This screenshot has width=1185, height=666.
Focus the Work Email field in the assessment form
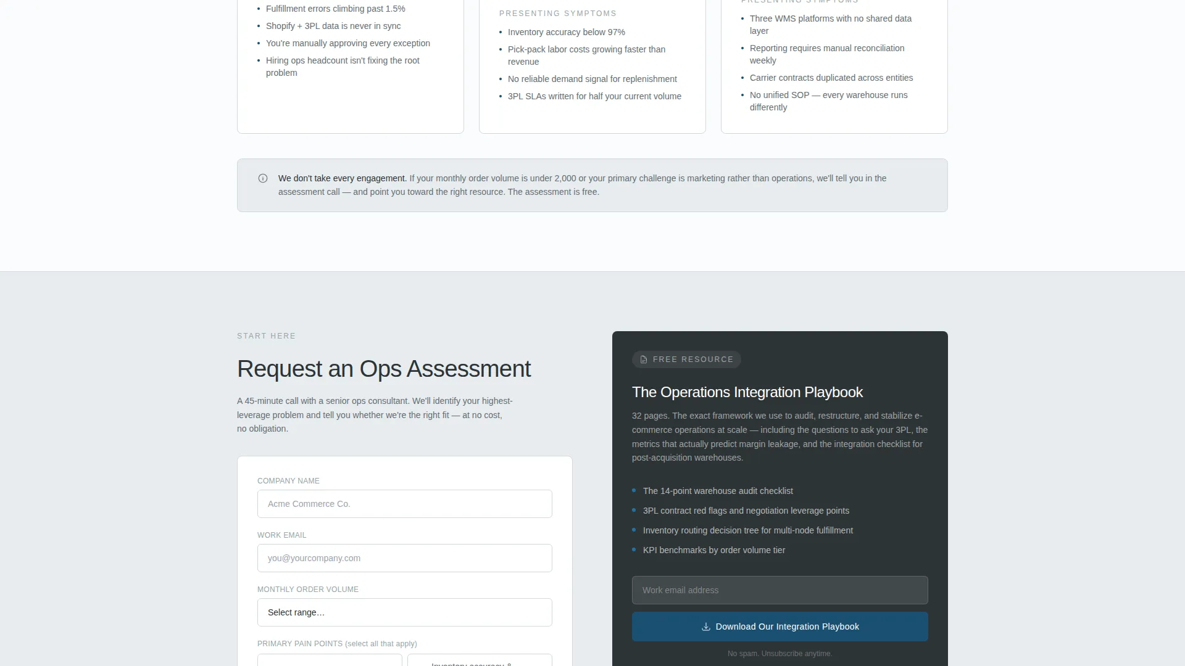coord(405,558)
